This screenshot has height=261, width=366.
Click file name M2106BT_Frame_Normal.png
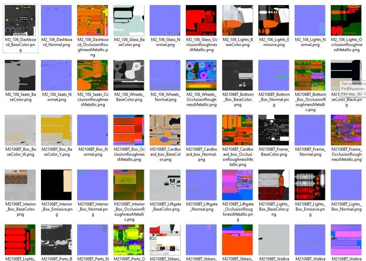click(310, 152)
